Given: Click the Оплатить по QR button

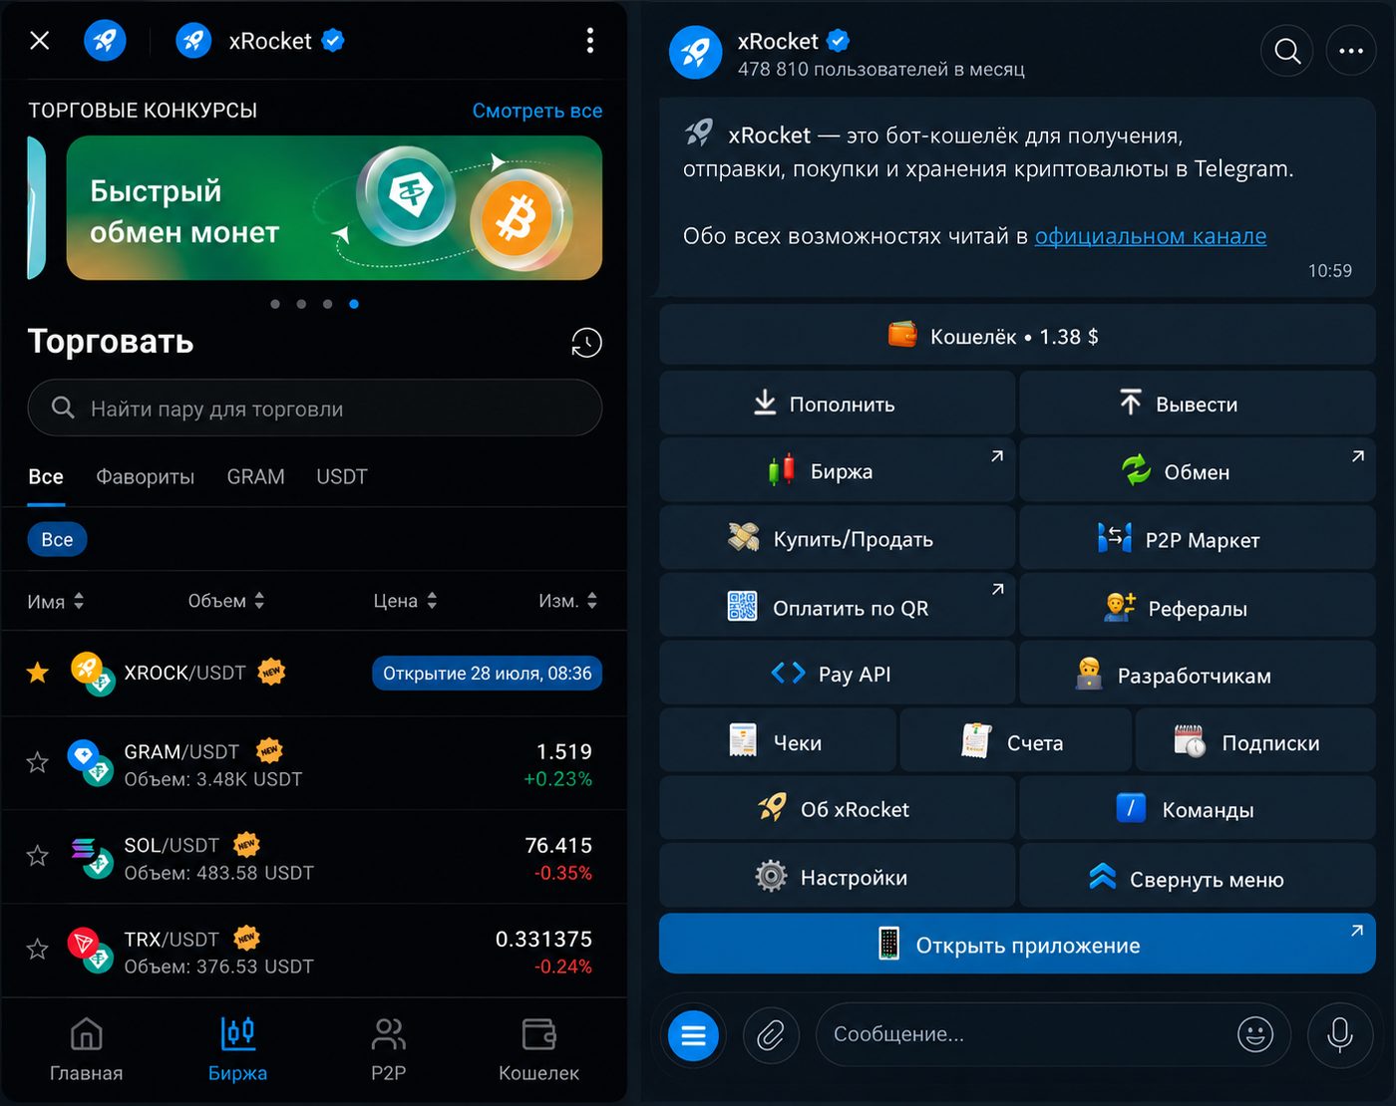Looking at the screenshot, I should 838,606.
